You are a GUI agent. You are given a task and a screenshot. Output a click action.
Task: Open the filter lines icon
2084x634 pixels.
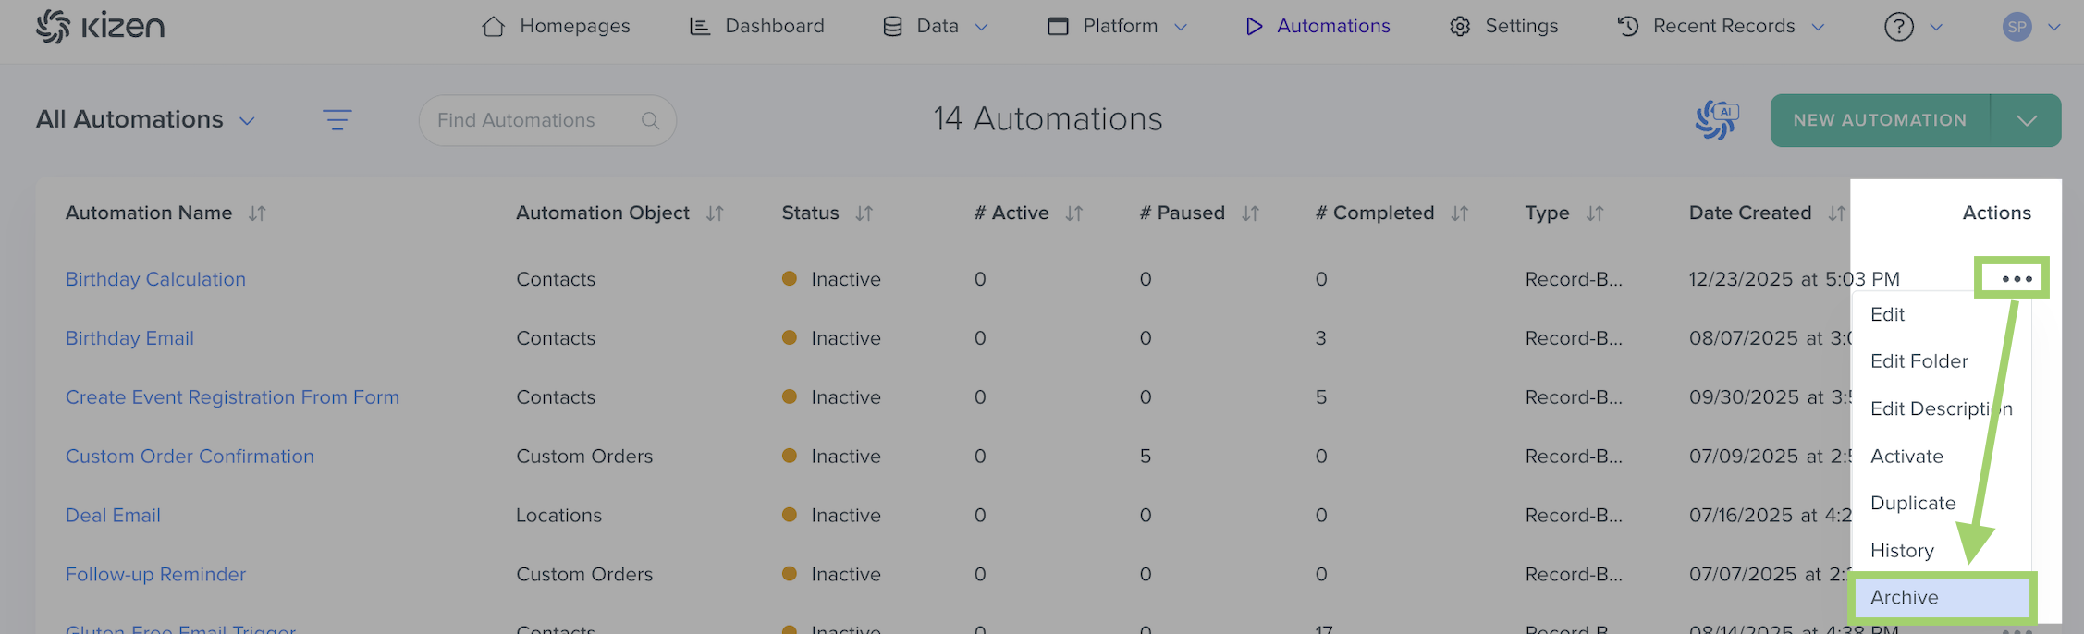(x=337, y=120)
